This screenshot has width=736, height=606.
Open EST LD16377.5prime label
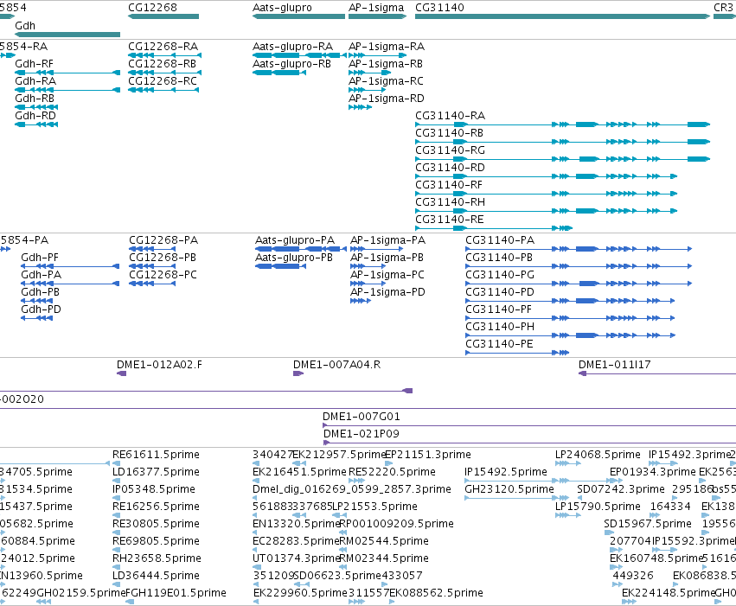coord(156,472)
